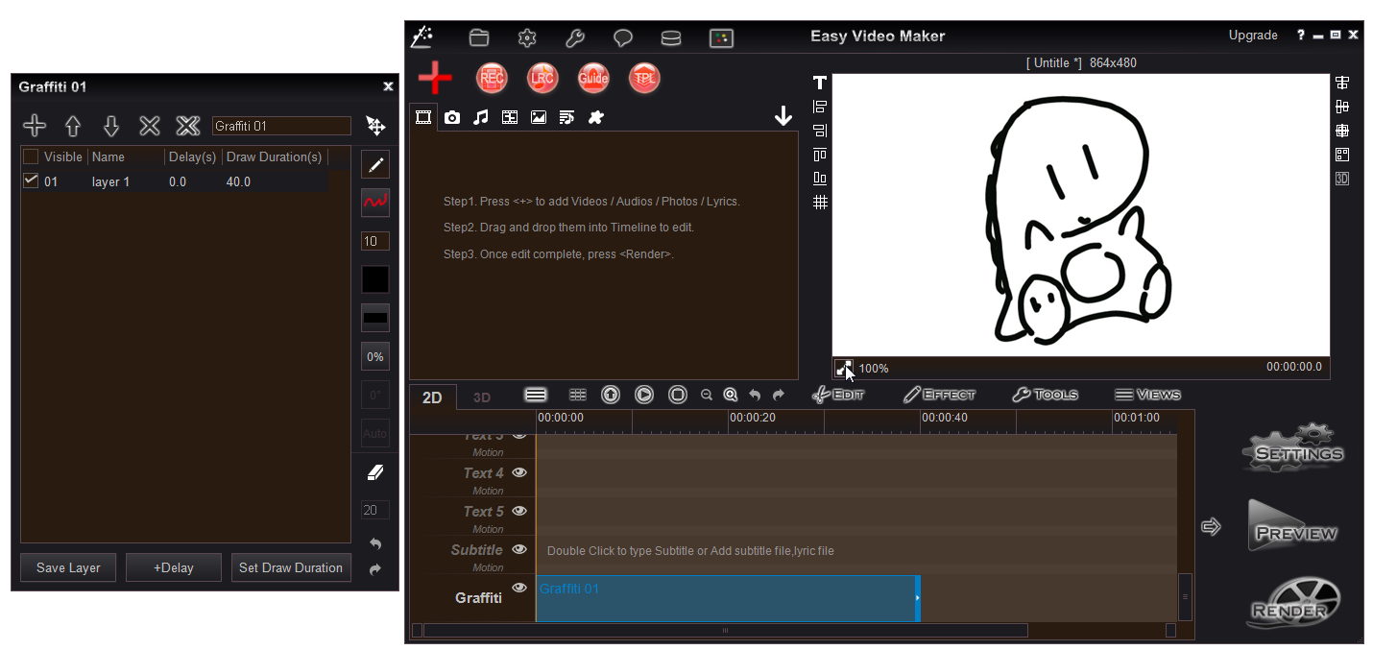Zoom in on the timeline
The width and height of the screenshot is (1373, 650).
click(731, 395)
